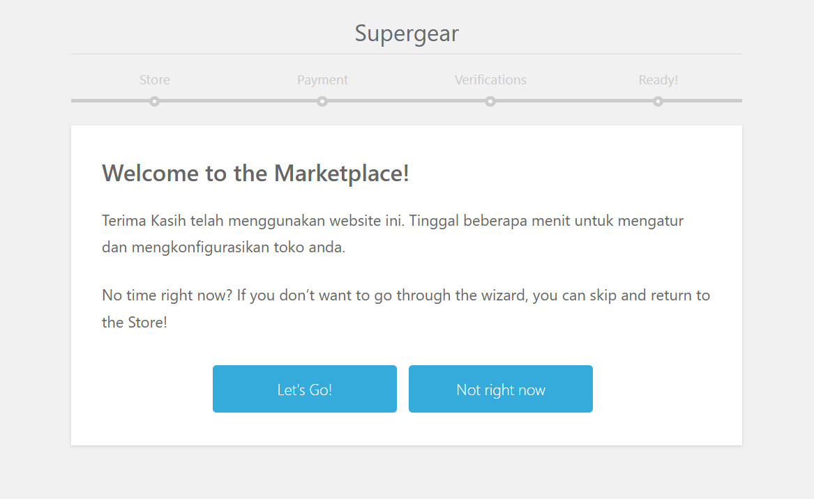This screenshot has width=814, height=499.
Task: Click progress bar segment left of Store
Action: (110, 101)
